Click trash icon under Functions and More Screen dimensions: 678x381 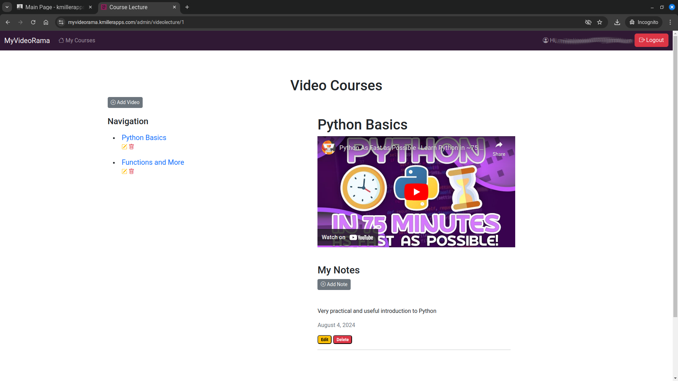pyautogui.click(x=131, y=171)
